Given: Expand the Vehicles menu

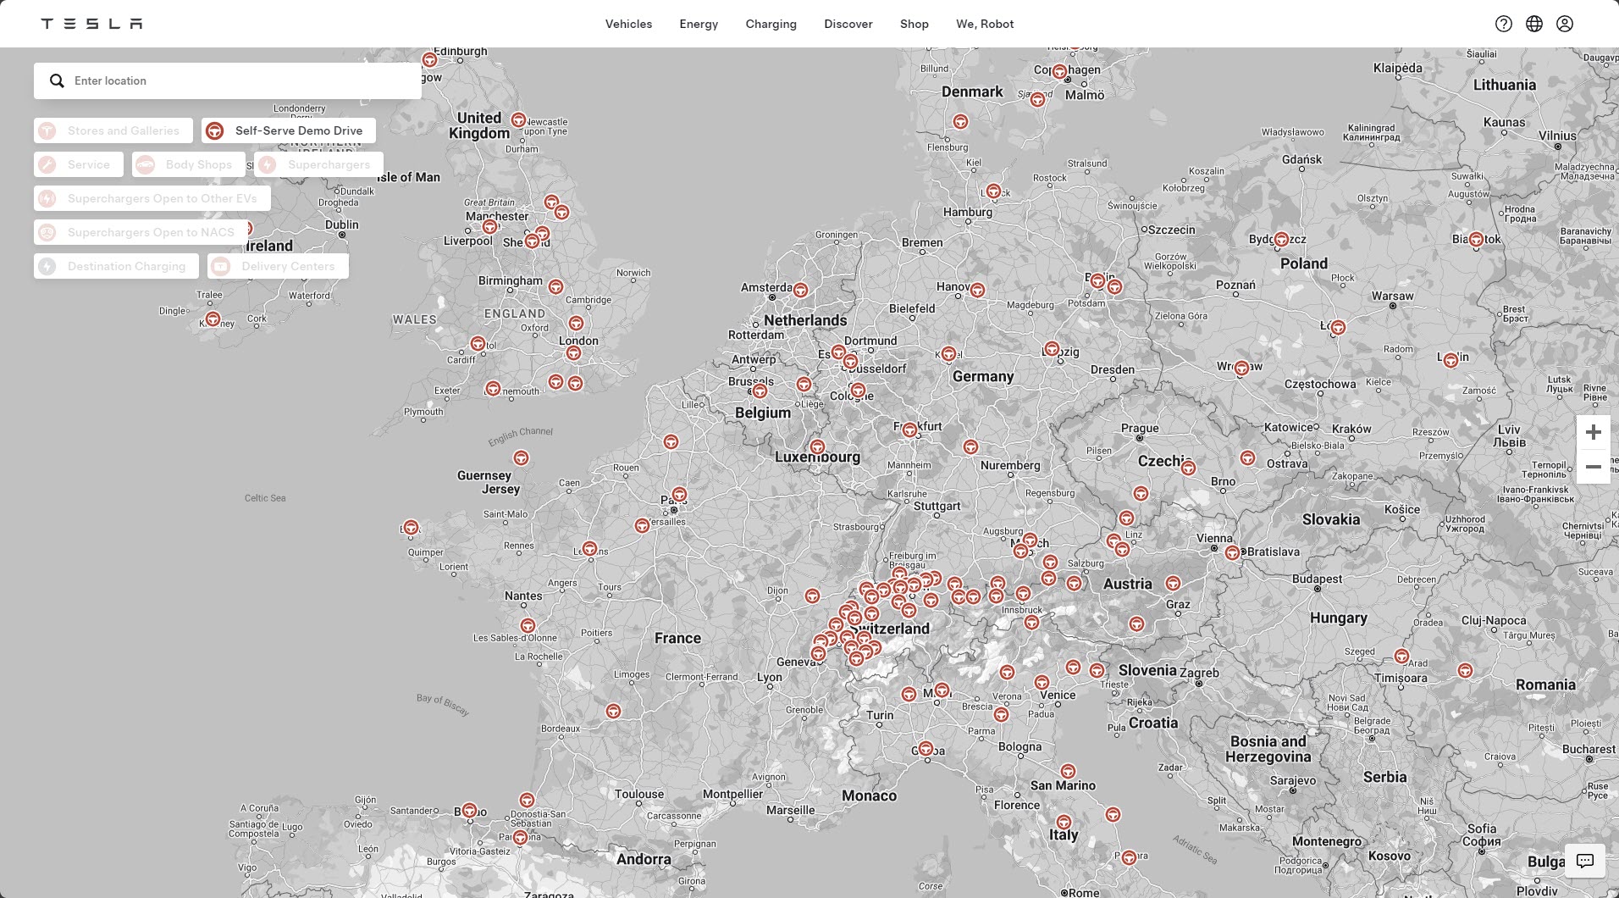Looking at the screenshot, I should coord(628,24).
